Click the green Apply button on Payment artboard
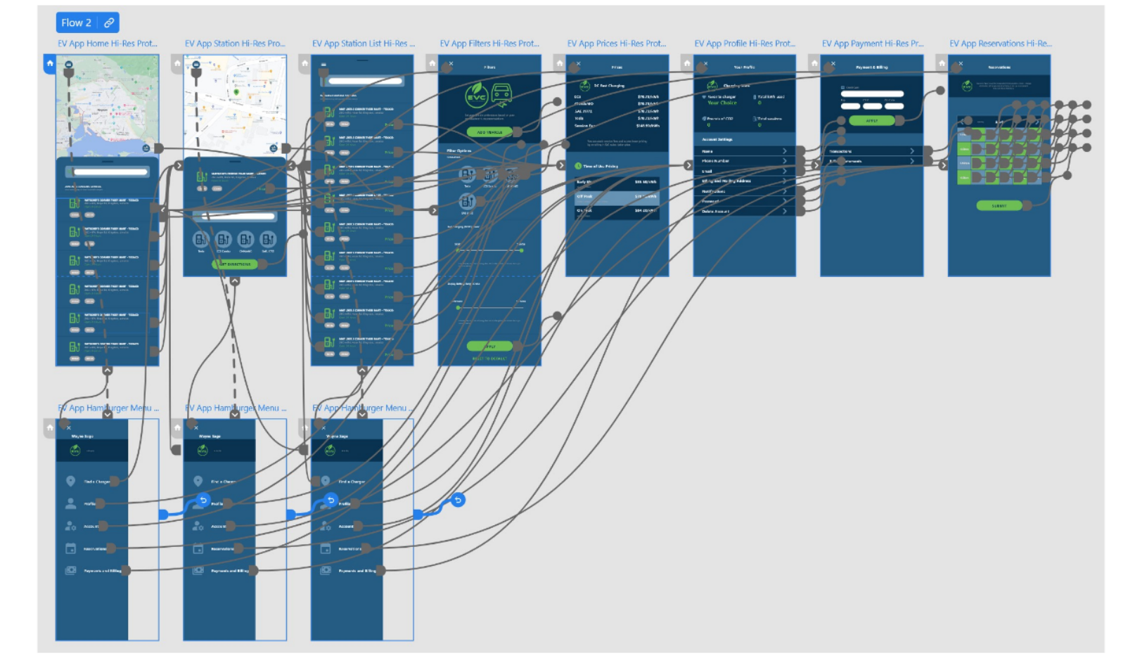Viewport: 1142px width, 658px height. (x=871, y=121)
